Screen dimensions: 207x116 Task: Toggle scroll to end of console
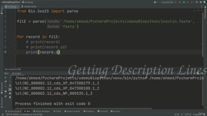click(x=10, y=90)
